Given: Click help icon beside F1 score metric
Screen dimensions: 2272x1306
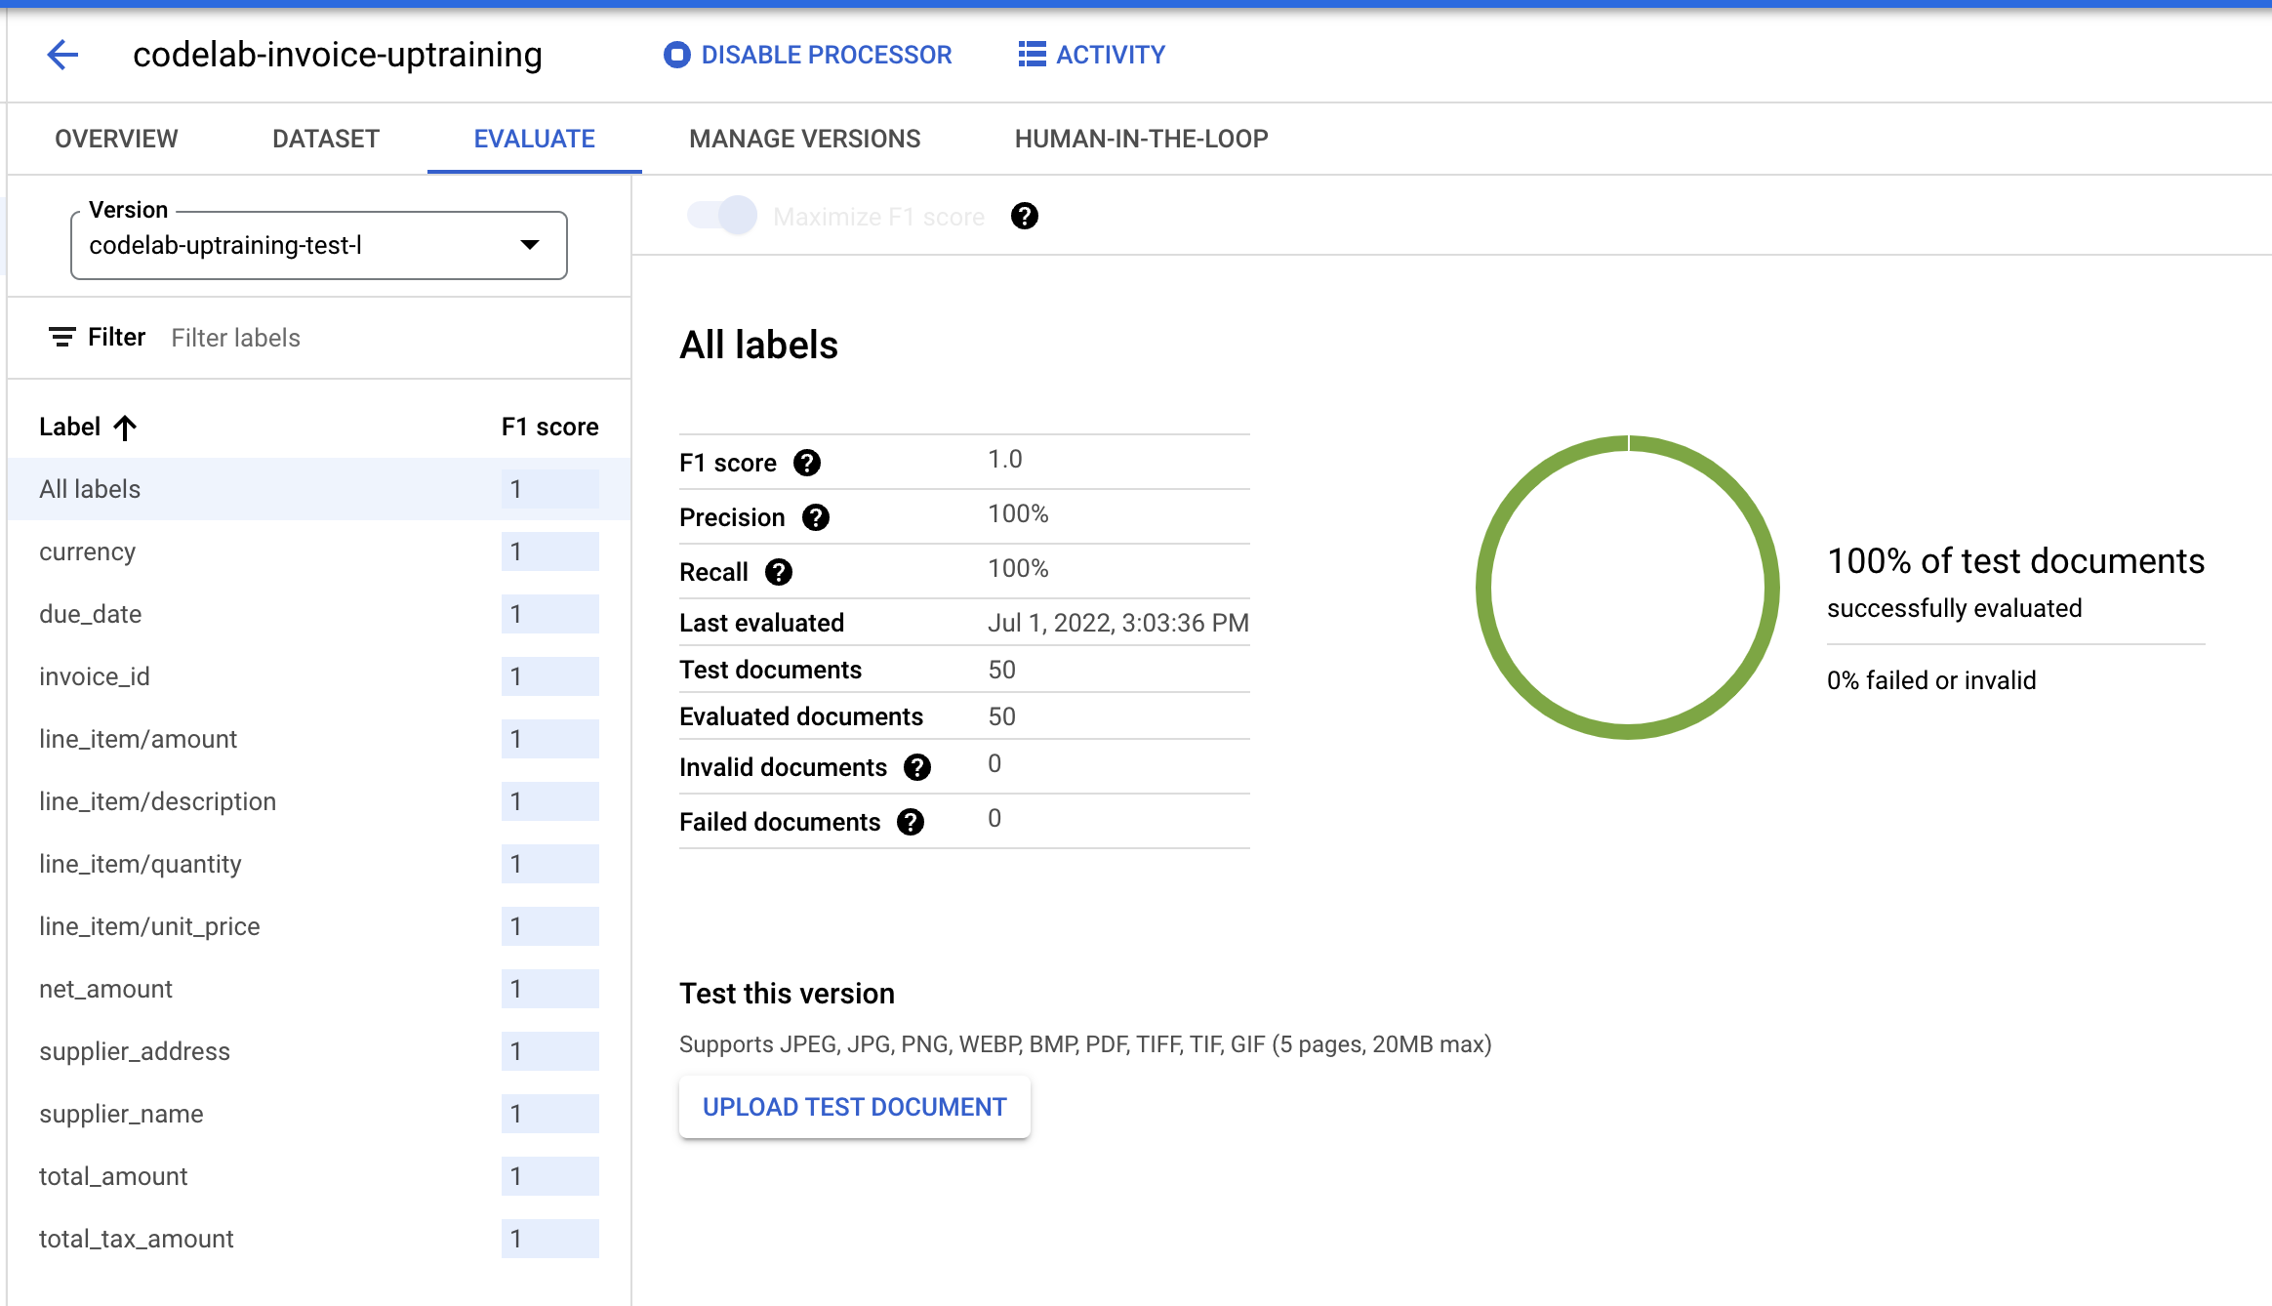Looking at the screenshot, I should [x=806, y=463].
